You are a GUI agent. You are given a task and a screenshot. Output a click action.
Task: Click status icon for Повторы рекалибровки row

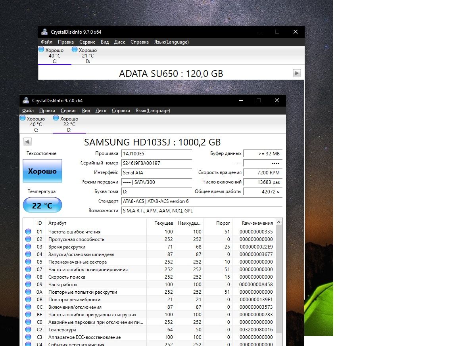[28, 299]
